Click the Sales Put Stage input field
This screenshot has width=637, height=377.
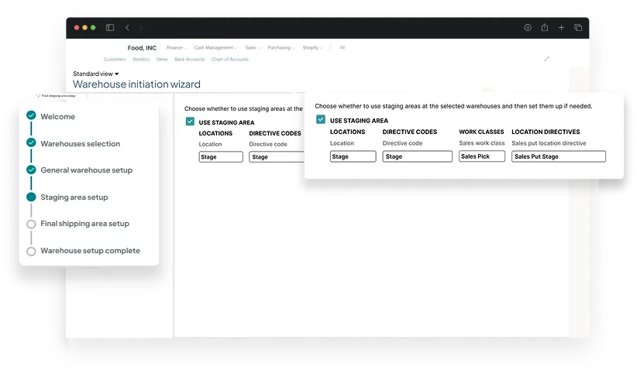[x=559, y=156]
